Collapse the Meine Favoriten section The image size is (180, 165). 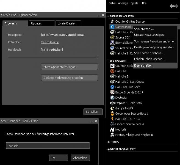pyautogui.click(x=108, y=16)
